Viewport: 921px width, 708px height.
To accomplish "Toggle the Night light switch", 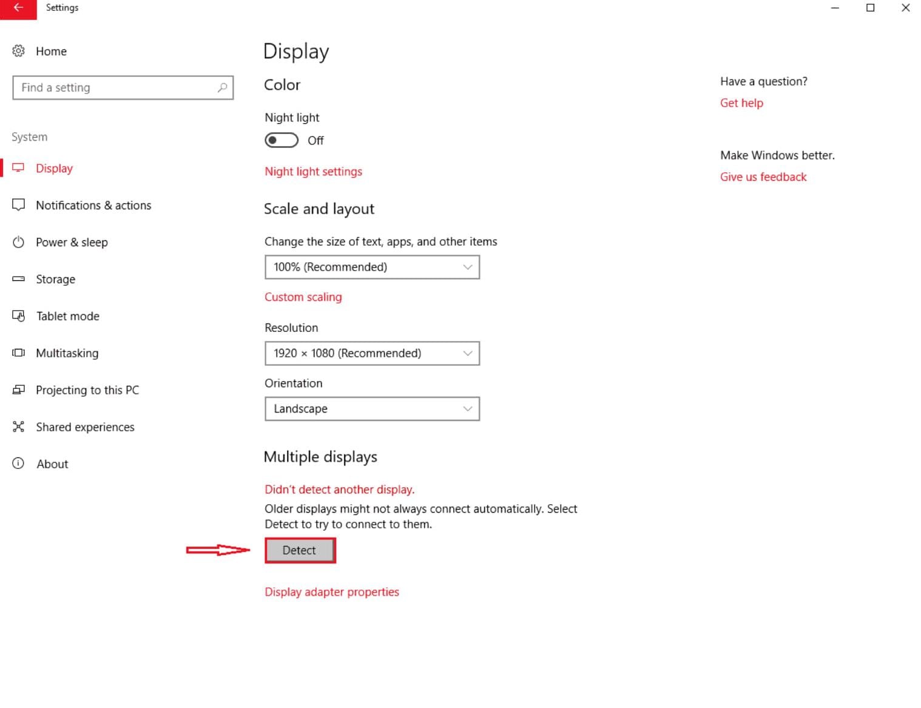I will click(282, 140).
